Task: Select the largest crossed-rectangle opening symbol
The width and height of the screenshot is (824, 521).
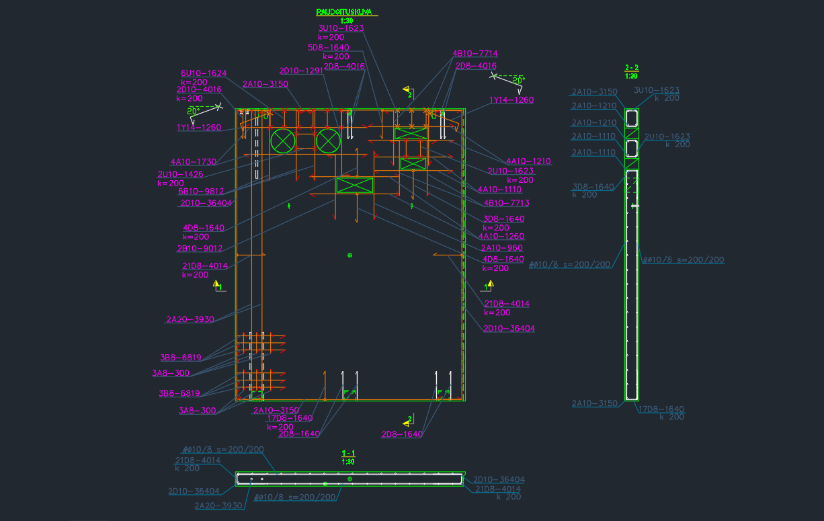Action: tap(354, 186)
